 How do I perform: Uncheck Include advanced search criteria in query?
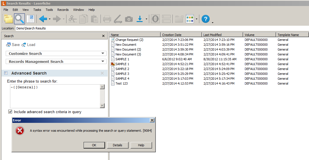point(10,112)
